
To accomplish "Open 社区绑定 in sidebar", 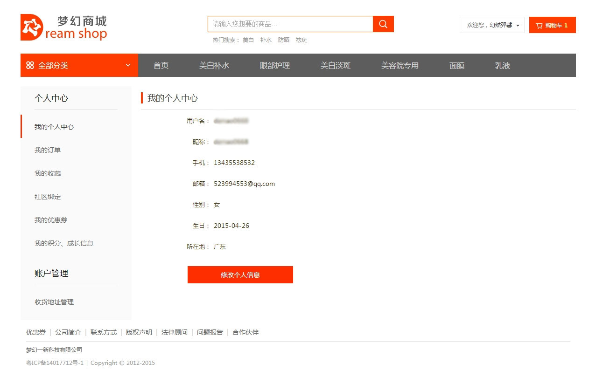I will pos(48,197).
